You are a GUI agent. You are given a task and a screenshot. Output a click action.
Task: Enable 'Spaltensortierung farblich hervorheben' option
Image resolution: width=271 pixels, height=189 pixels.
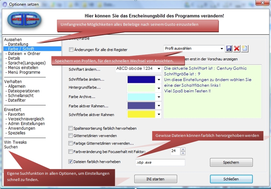click(x=71, y=129)
